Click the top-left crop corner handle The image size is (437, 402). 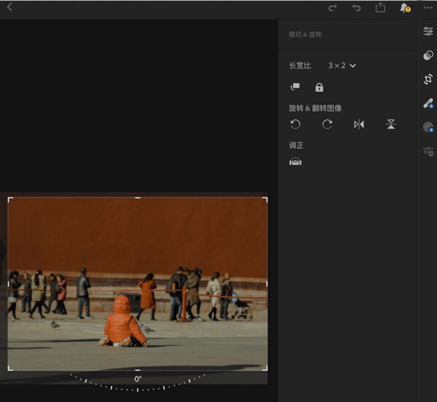pyautogui.click(x=10, y=200)
